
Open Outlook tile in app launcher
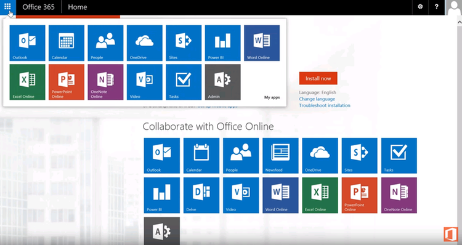pos(27,43)
